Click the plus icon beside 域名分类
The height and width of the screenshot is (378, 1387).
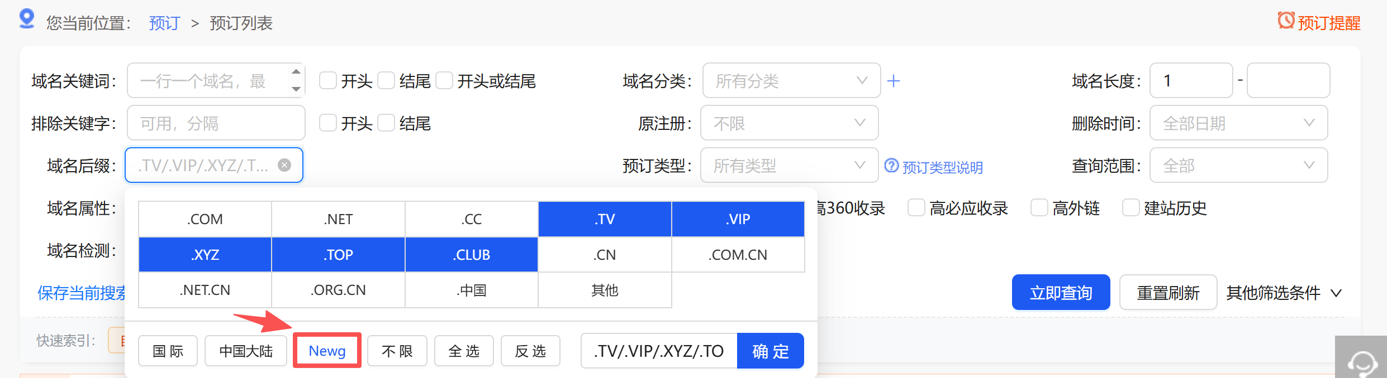coord(894,81)
